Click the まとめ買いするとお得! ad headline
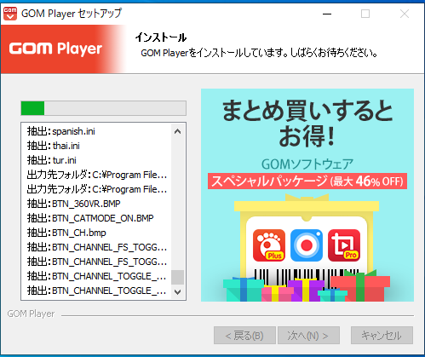 (307, 123)
